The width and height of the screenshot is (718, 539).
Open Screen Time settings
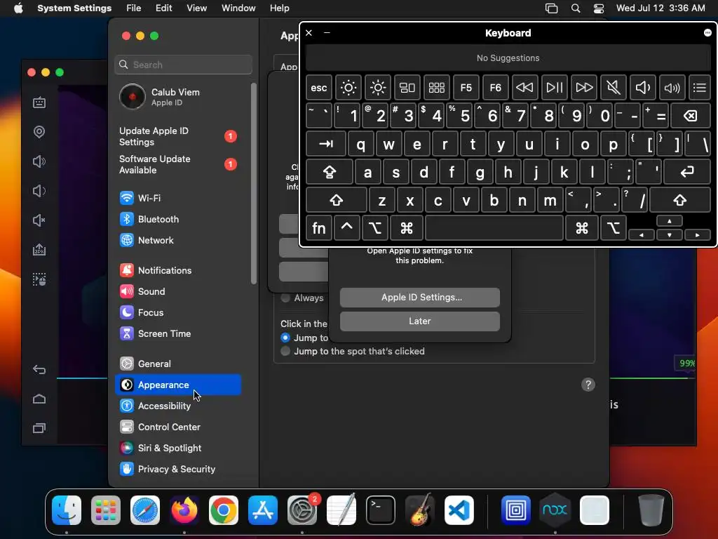pyautogui.click(x=177, y=333)
